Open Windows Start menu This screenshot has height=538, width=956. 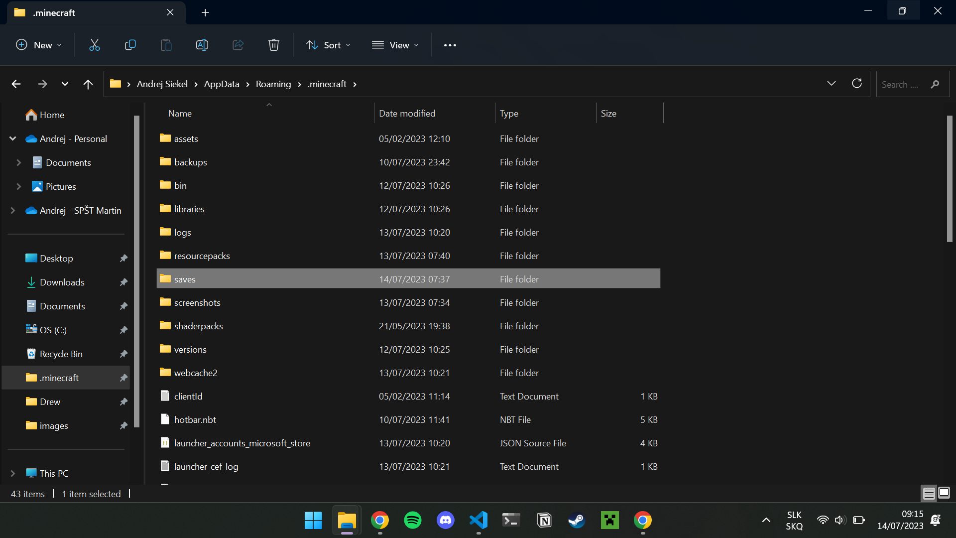[313, 521]
